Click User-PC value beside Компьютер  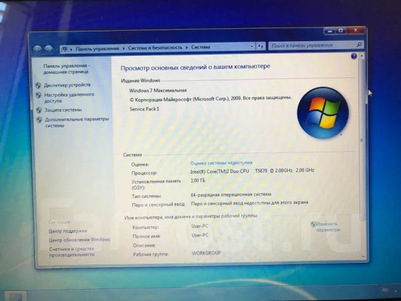pyautogui.click(x=200, y=226)
